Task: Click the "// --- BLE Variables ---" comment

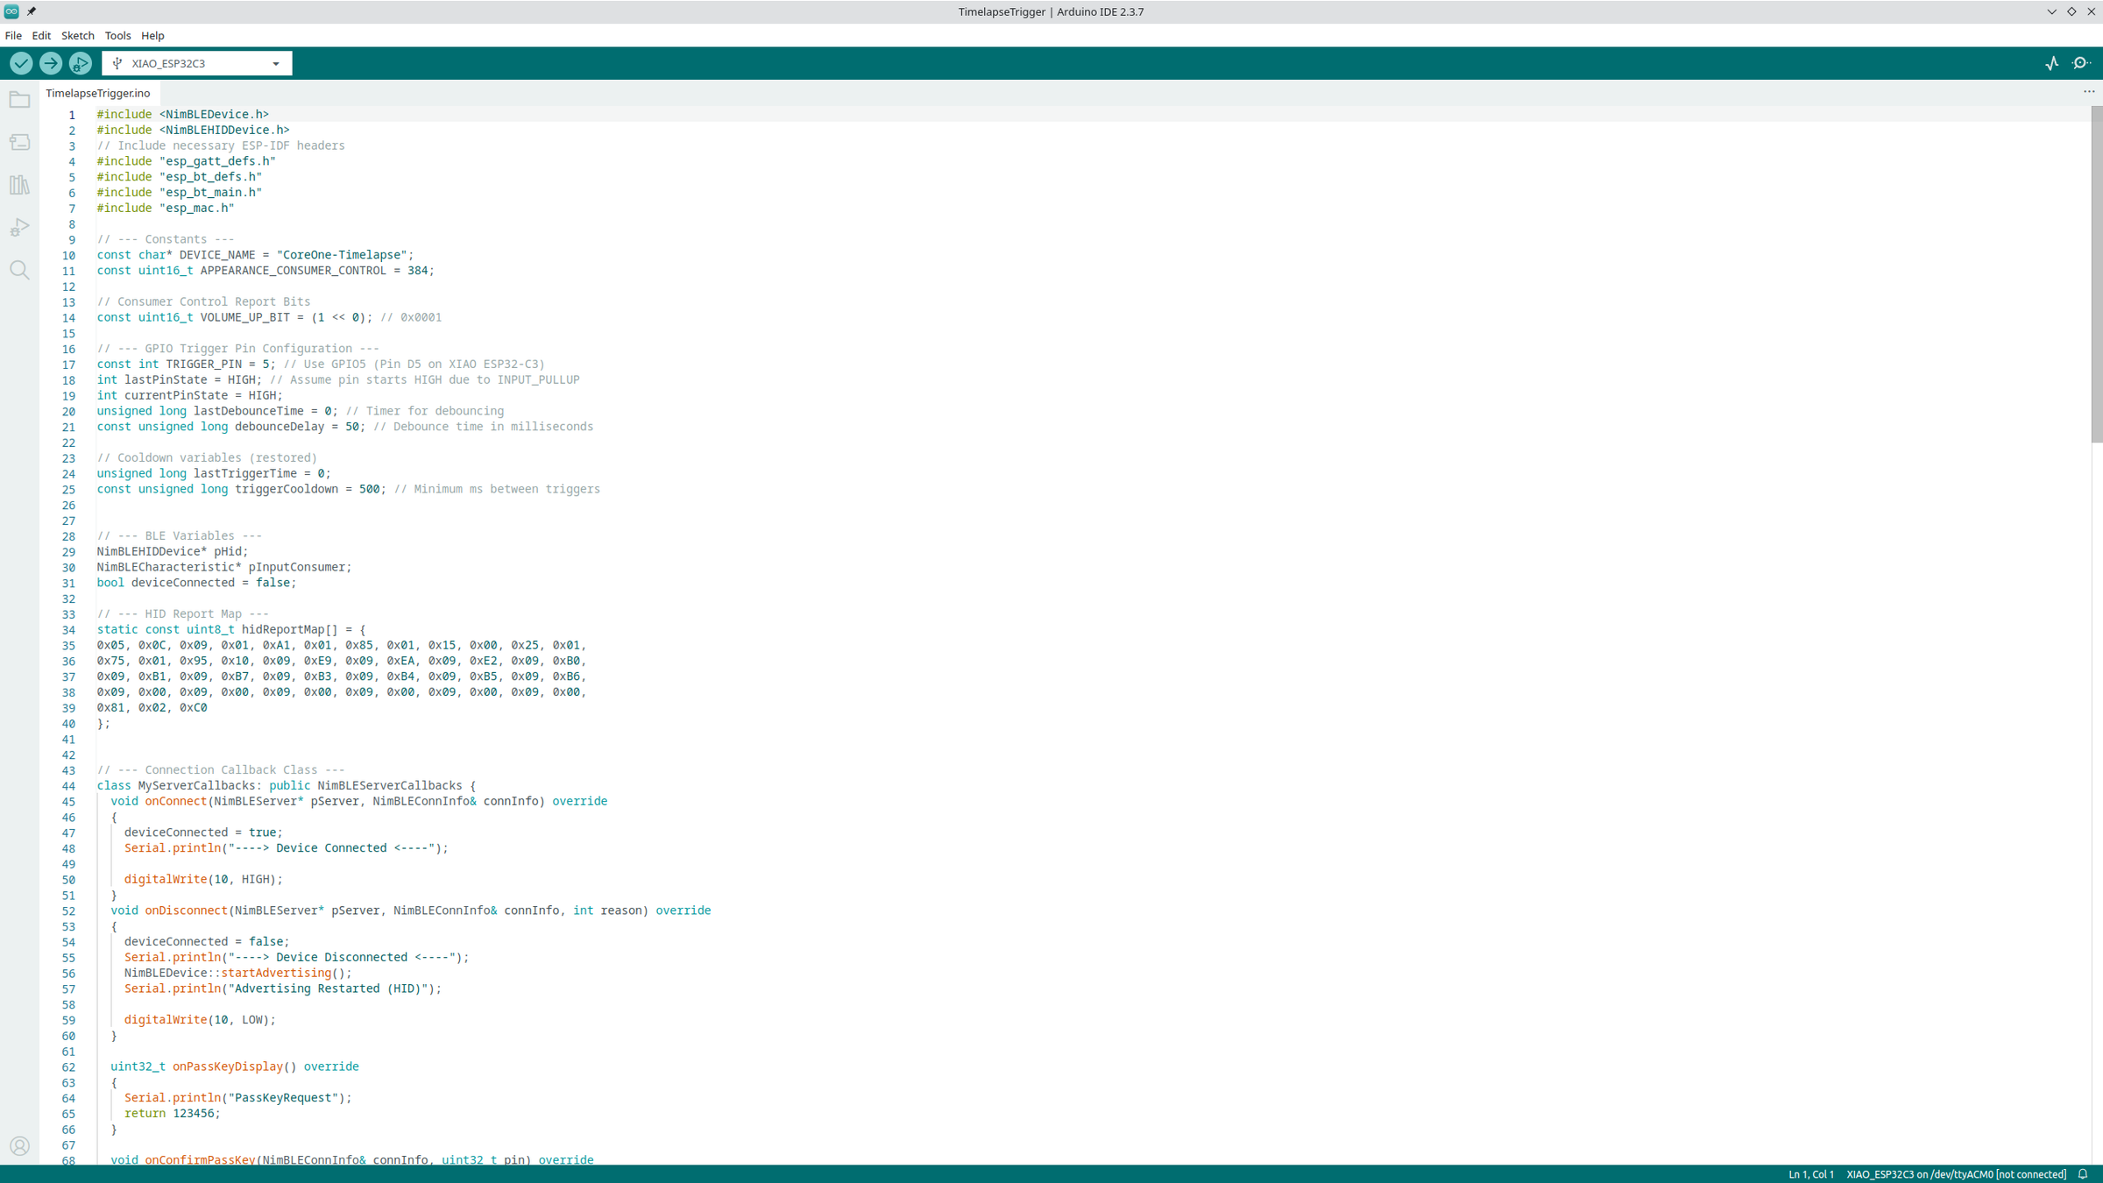Action: [x=180, y=535]
